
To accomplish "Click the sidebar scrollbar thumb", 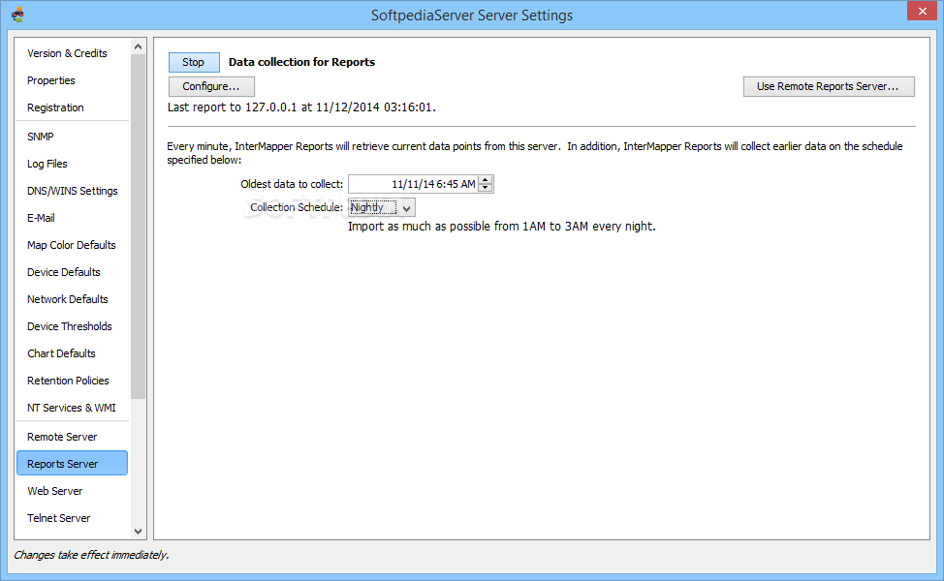I will (138, 227).
